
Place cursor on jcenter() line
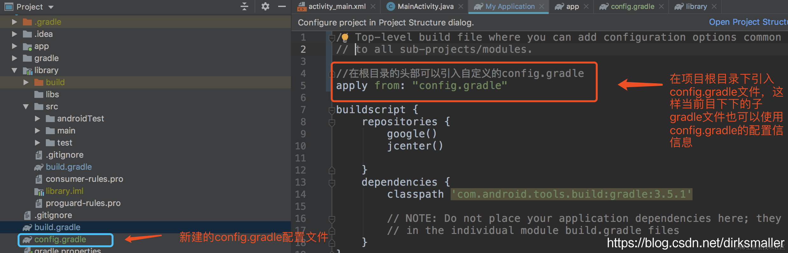click(415, 146)
